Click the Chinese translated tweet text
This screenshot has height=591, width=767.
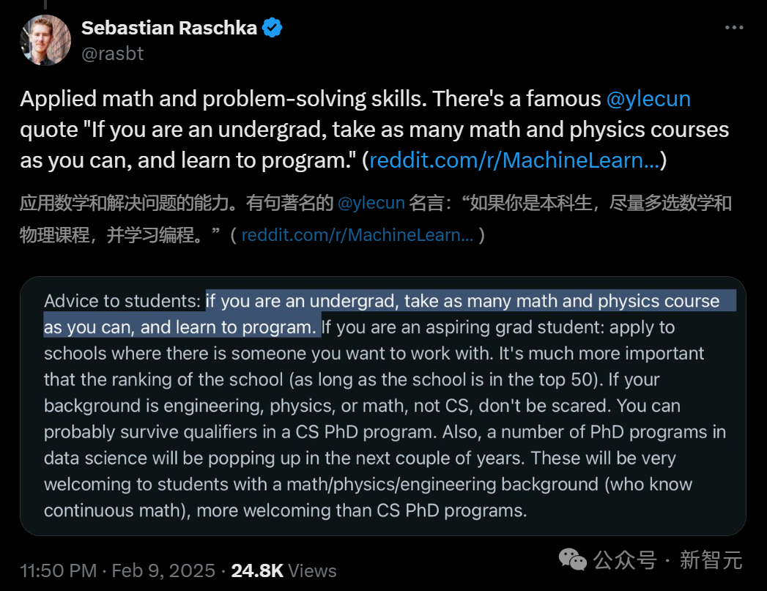click(x=376, y=219)
